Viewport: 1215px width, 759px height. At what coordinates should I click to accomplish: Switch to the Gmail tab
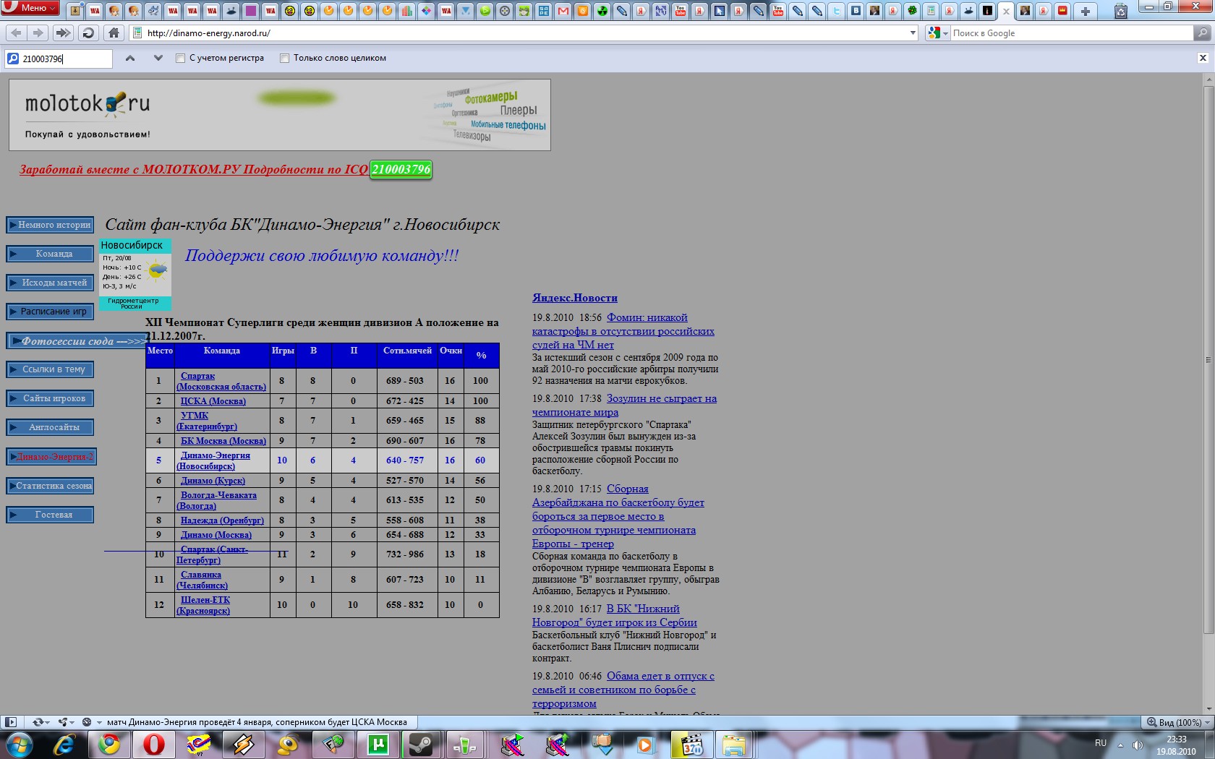pos(563,11)
